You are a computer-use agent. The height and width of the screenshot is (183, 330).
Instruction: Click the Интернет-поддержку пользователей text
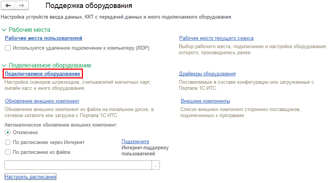click(145, 151)
